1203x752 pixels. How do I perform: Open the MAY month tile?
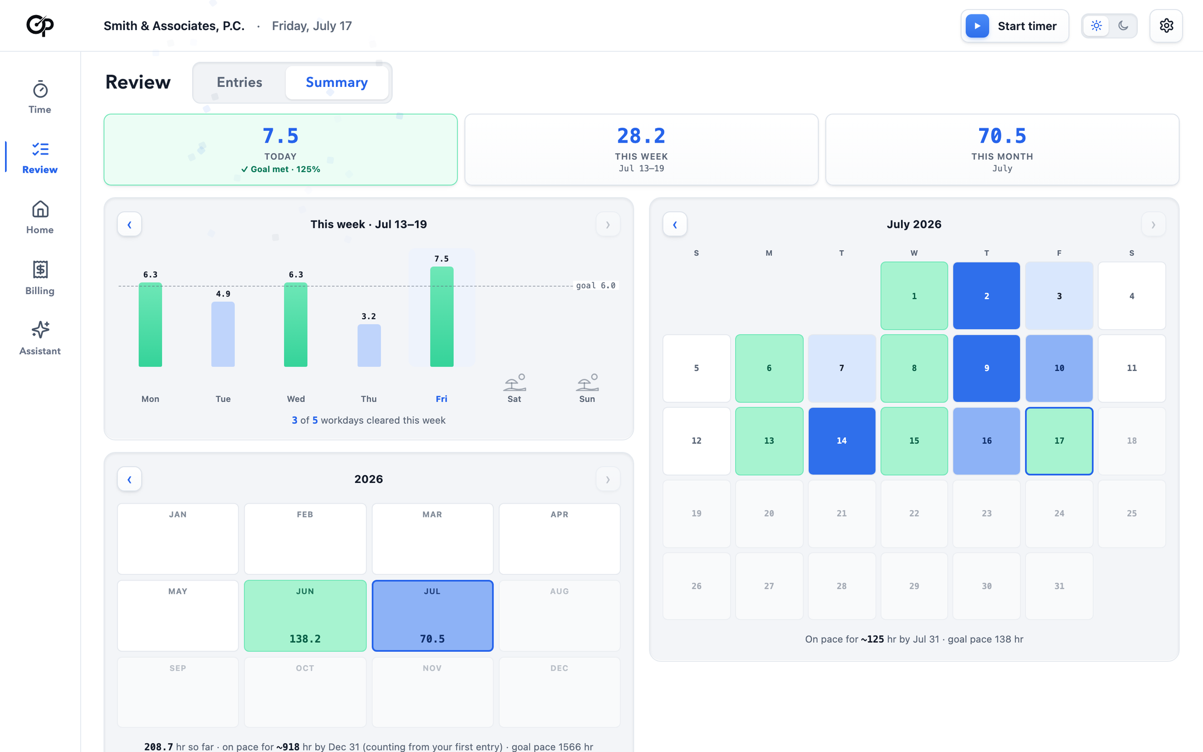178,616
